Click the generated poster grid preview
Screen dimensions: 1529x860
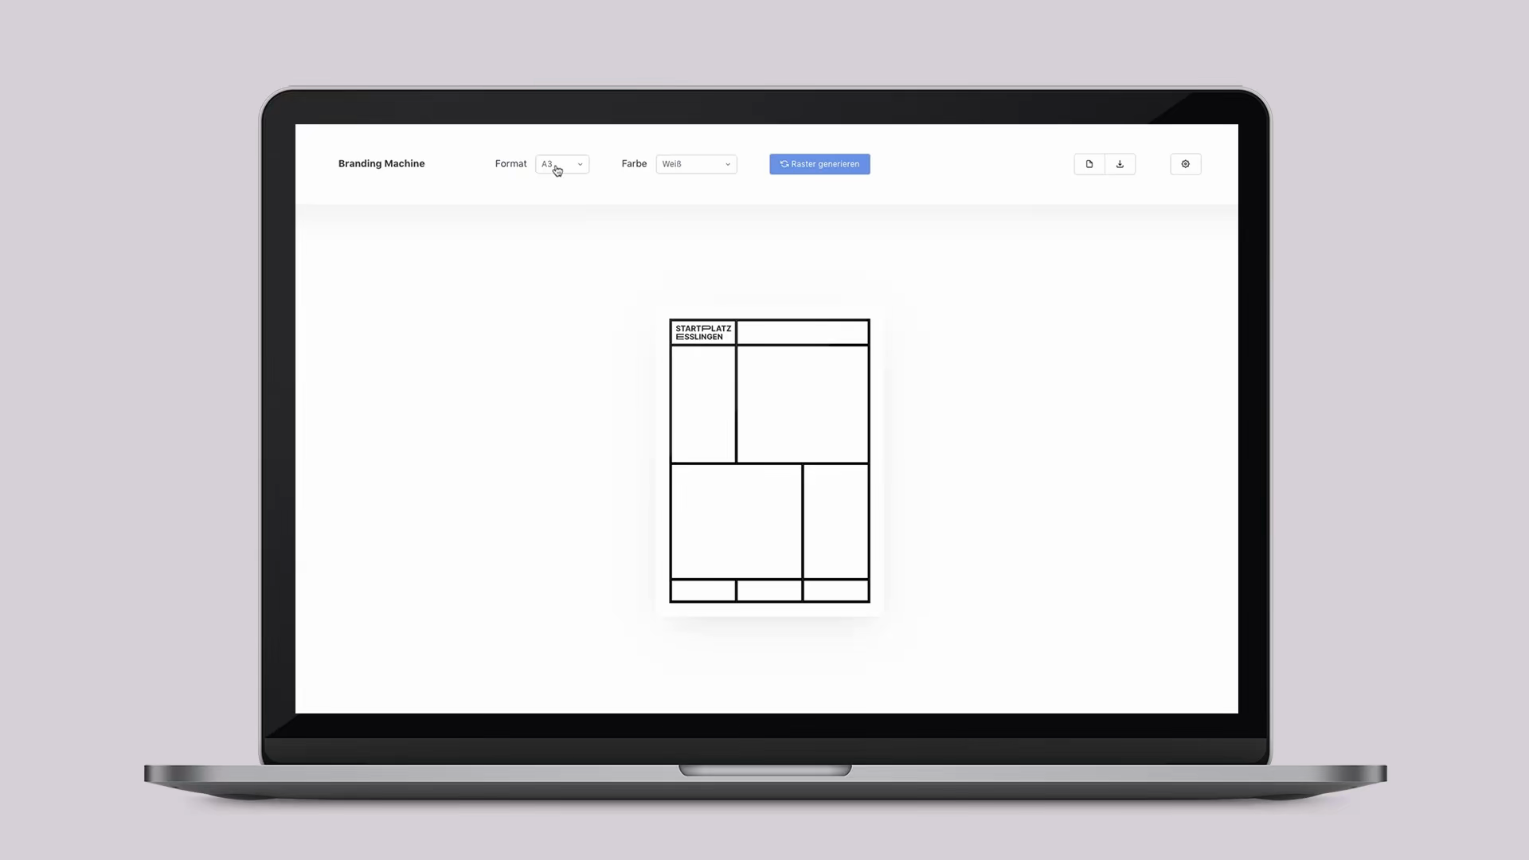pos(769,460)
